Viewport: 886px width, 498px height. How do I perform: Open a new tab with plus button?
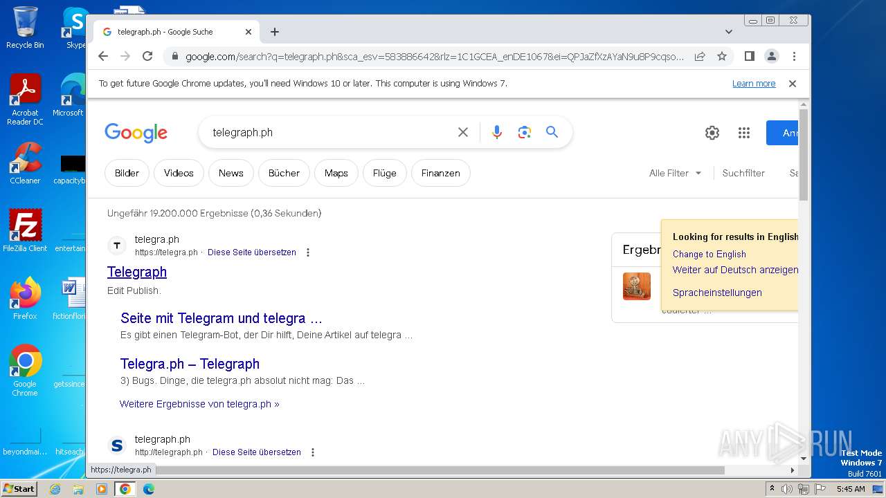[275, 32]
